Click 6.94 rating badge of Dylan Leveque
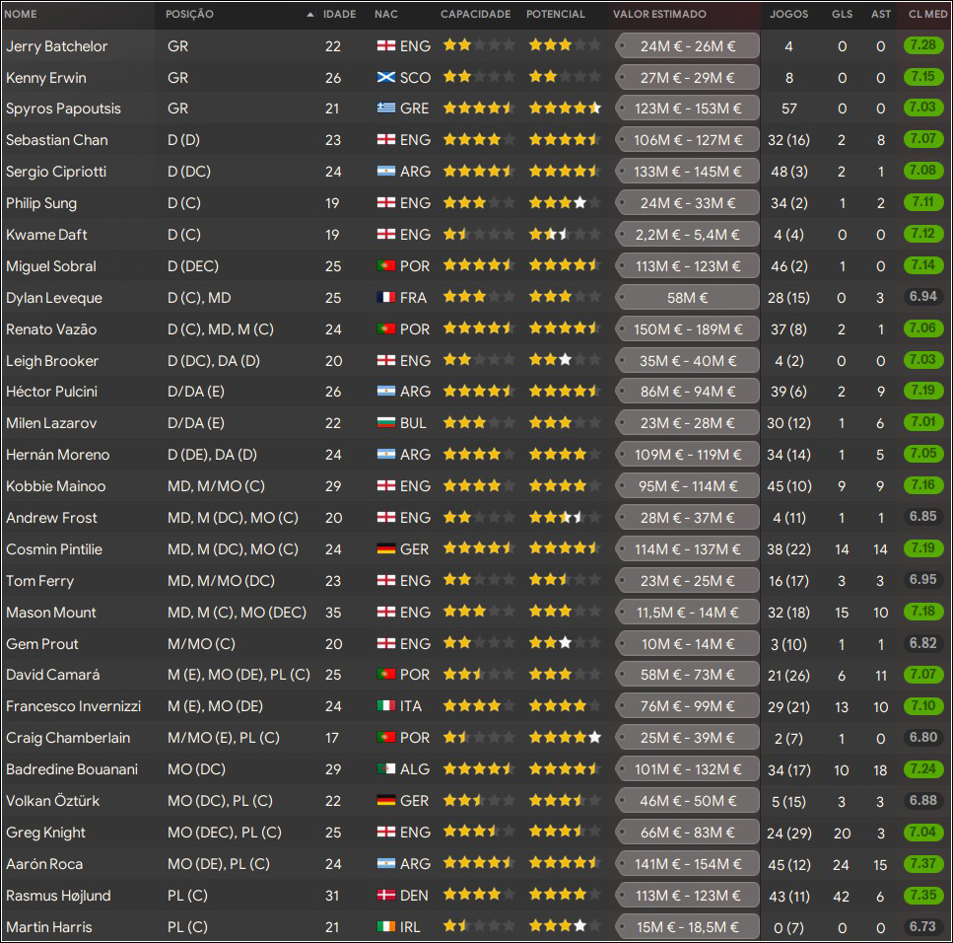The image size is (953, 943). (x=922, y=296)
